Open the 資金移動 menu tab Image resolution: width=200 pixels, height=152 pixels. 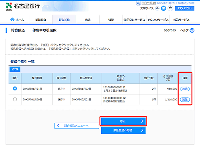[x=64, y=20]
